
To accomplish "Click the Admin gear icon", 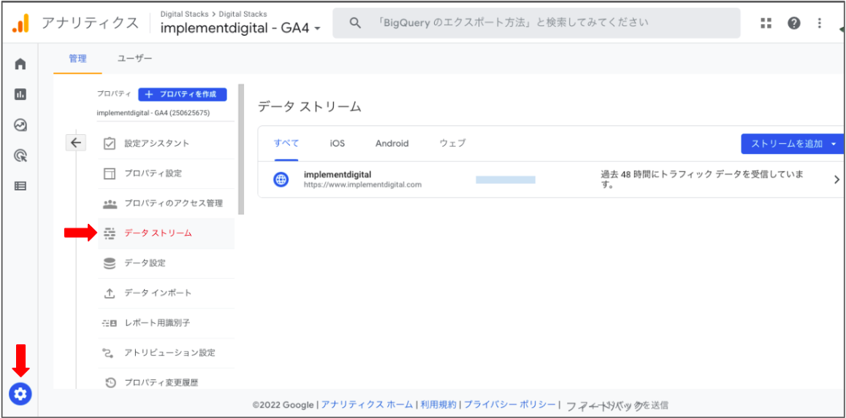I will pos(20,395).
